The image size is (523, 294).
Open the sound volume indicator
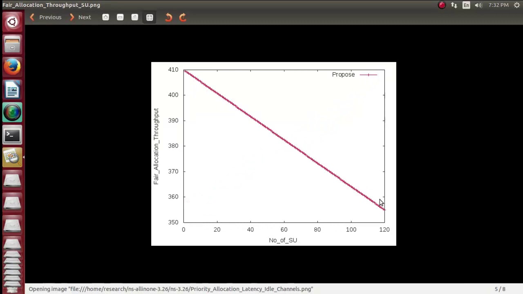(x=478, y=5)
